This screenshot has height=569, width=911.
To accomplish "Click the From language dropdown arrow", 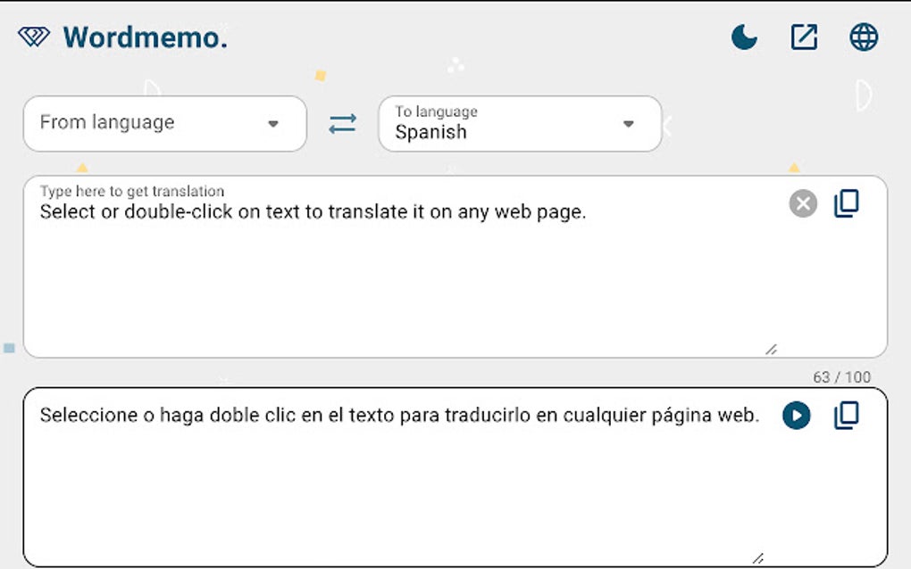I will 274,124.
